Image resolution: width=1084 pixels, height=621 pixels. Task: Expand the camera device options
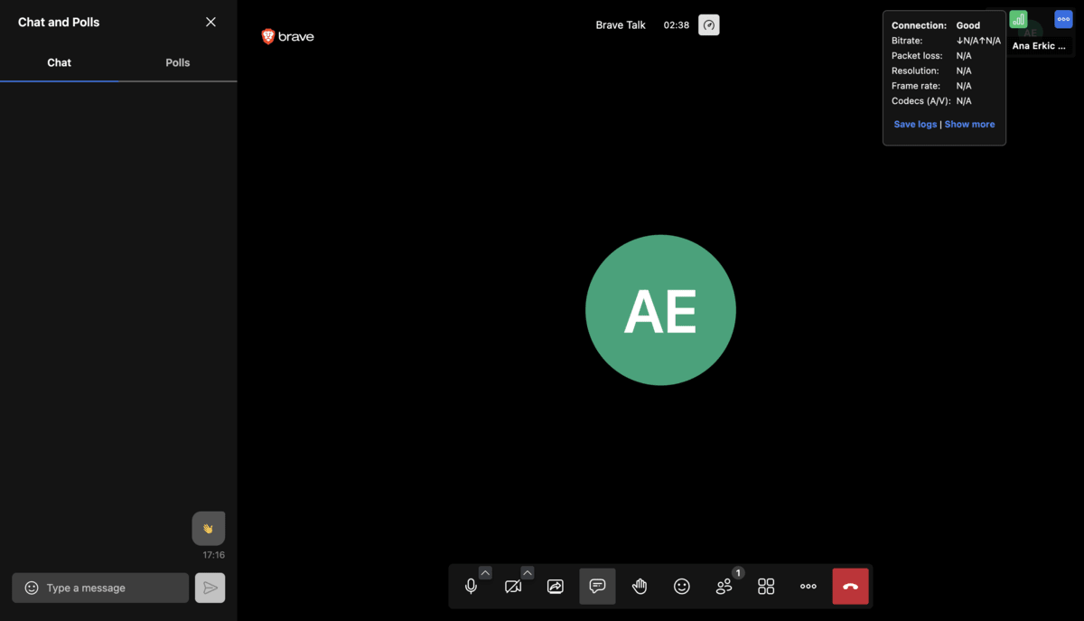click(527, 572)
